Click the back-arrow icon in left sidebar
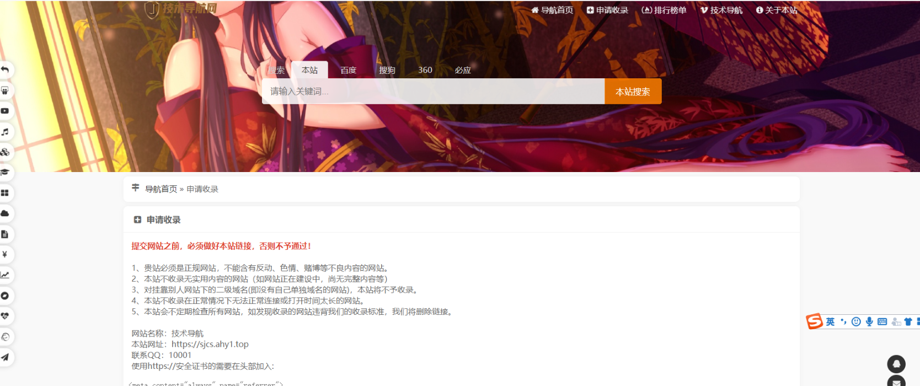Viewport: 920px width, 386px height. click(5, 69)
